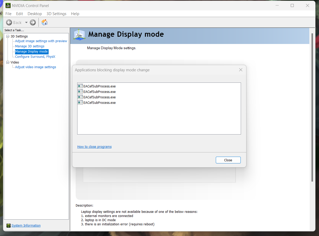This screenshot has width=319, height=236.
Task: Open the 3D Settings menu
Action: [56, 14]
